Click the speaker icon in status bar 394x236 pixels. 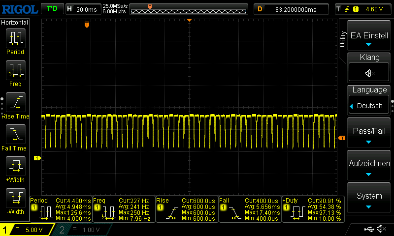[x=381, y=229]
